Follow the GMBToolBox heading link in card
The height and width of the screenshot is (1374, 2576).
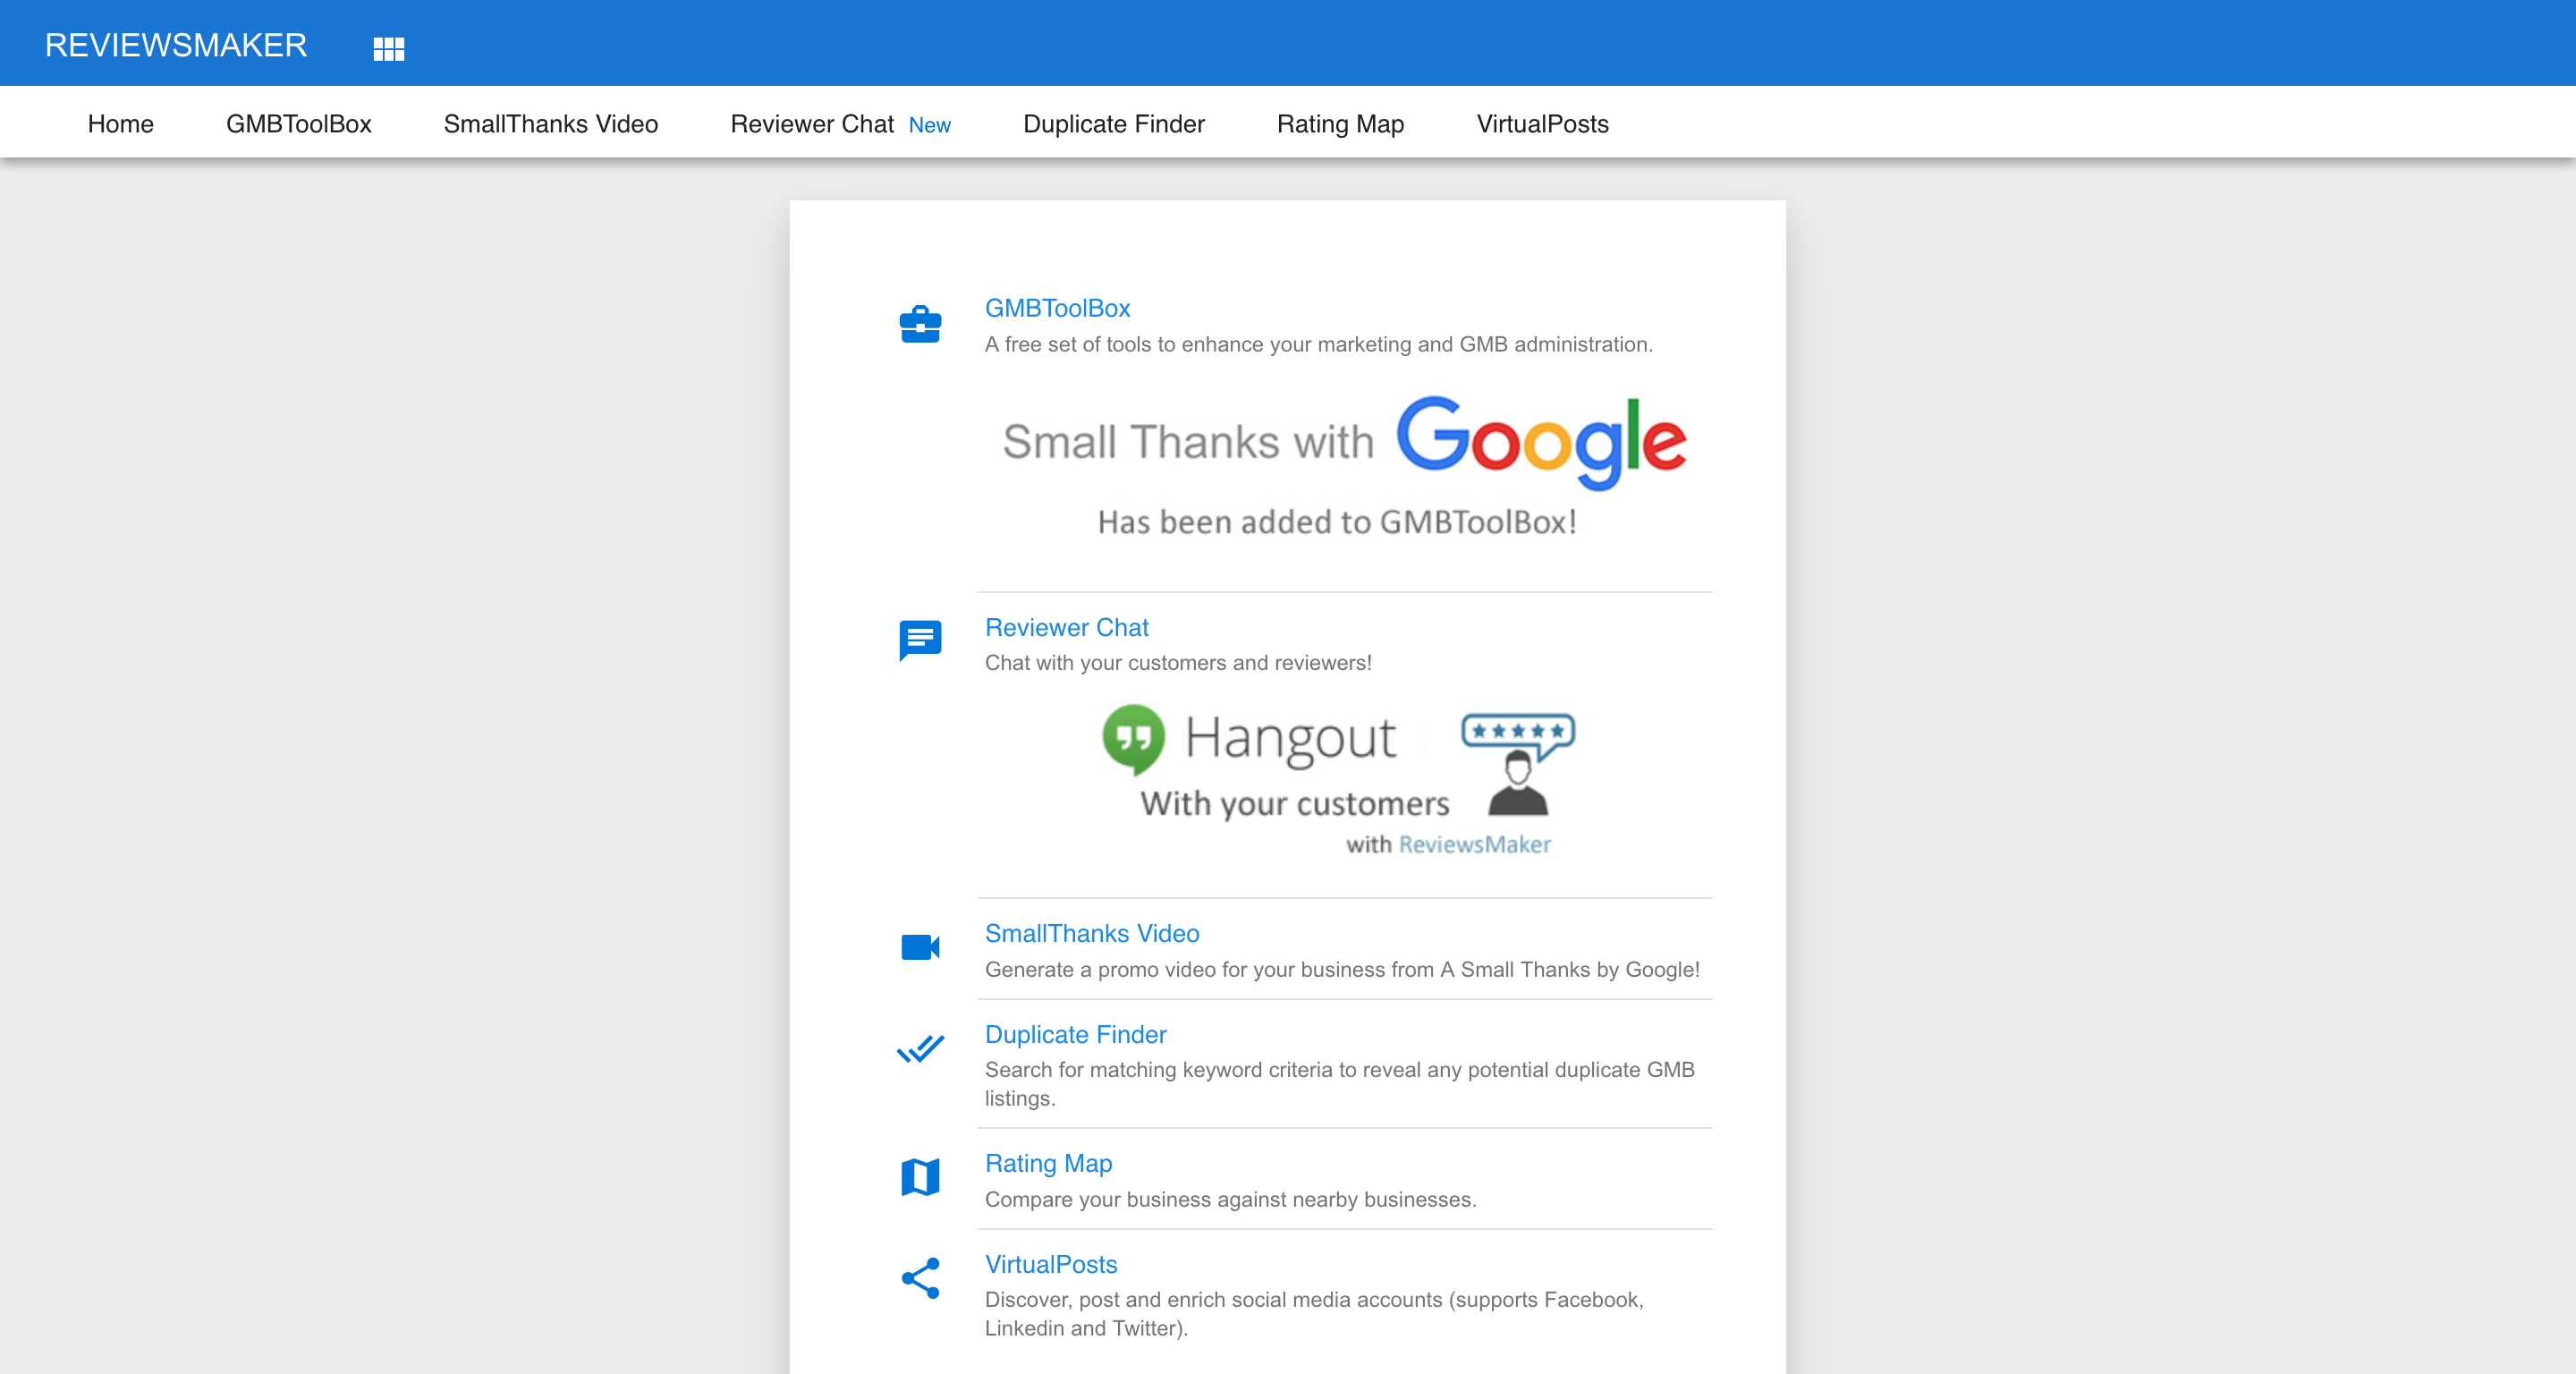pyautogui.click(x=1058, y=308)
